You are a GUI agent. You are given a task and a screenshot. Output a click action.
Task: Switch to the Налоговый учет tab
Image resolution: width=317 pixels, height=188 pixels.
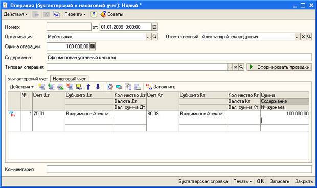(x=69, y=79)
